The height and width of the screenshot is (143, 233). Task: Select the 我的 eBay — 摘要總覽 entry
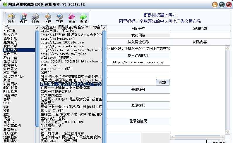coord(59,141)
